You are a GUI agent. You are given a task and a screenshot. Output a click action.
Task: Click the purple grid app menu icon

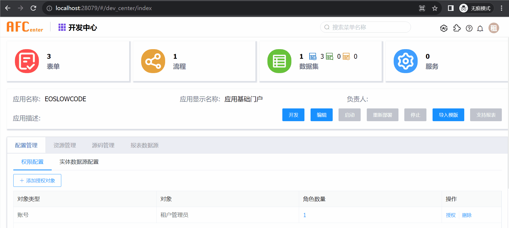(62, 27)
